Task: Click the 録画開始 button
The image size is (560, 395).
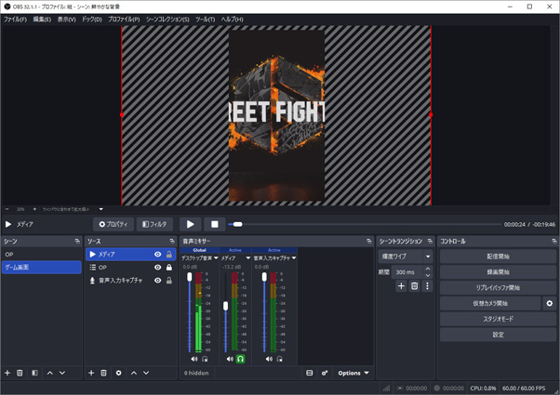Action: [x=498, y=272]
